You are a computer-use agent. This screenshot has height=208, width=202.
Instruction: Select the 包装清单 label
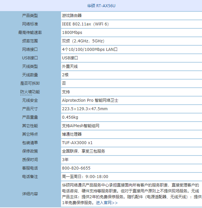30,143
